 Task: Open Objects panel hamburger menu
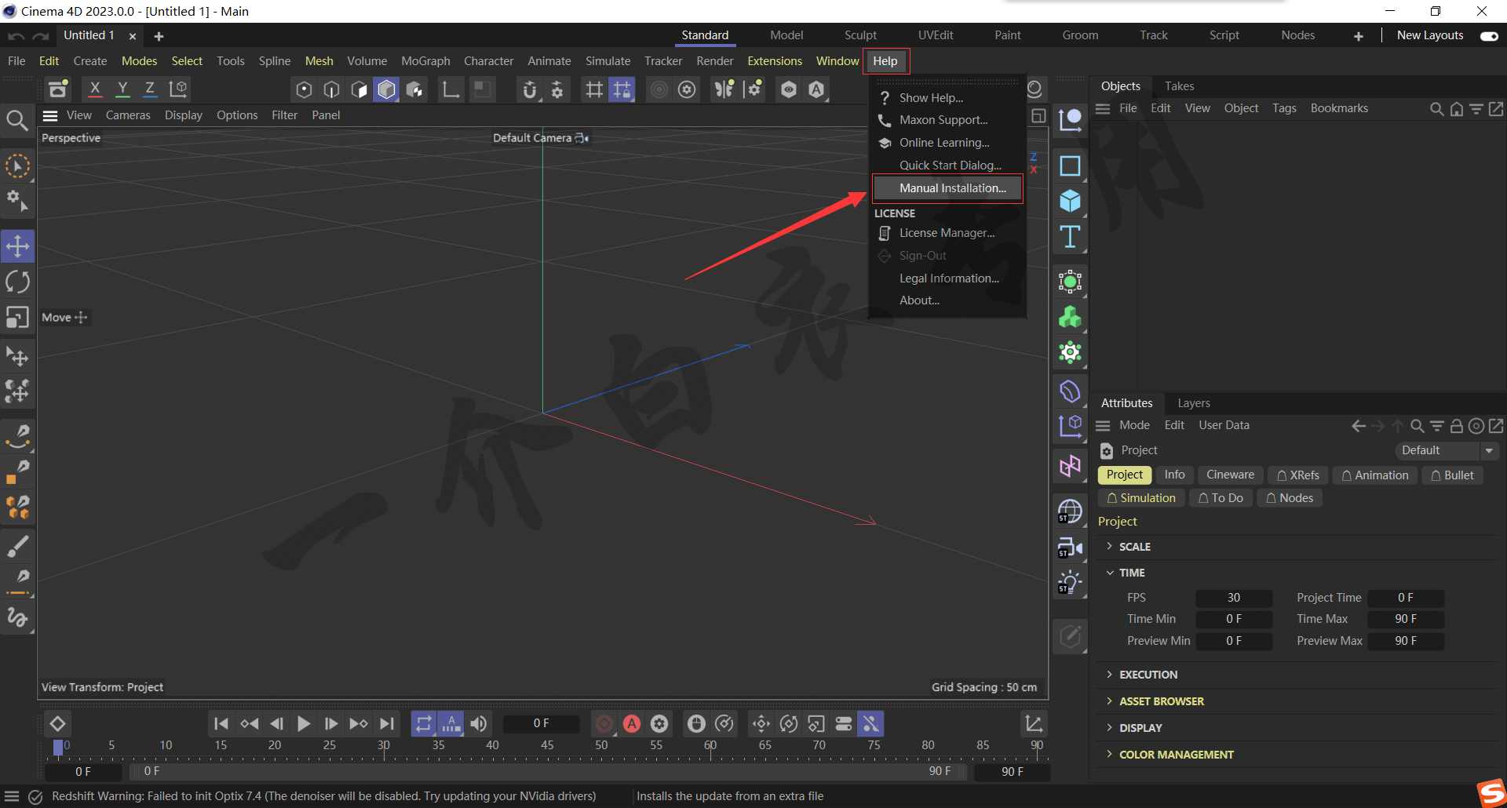coord(1103,108)
